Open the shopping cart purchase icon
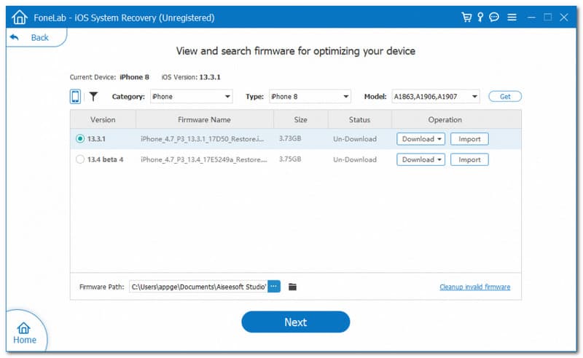Screen dimensions: 583x358 pyautogui.click(x=466, y=17)
